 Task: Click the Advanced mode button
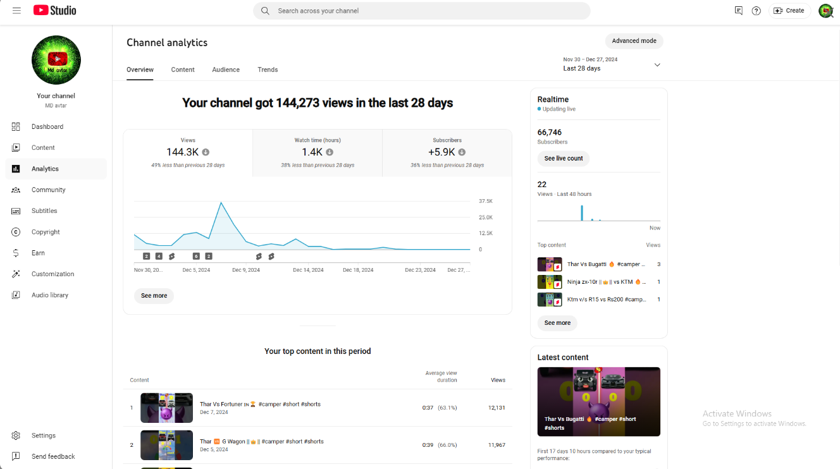[x=634, y=40]
